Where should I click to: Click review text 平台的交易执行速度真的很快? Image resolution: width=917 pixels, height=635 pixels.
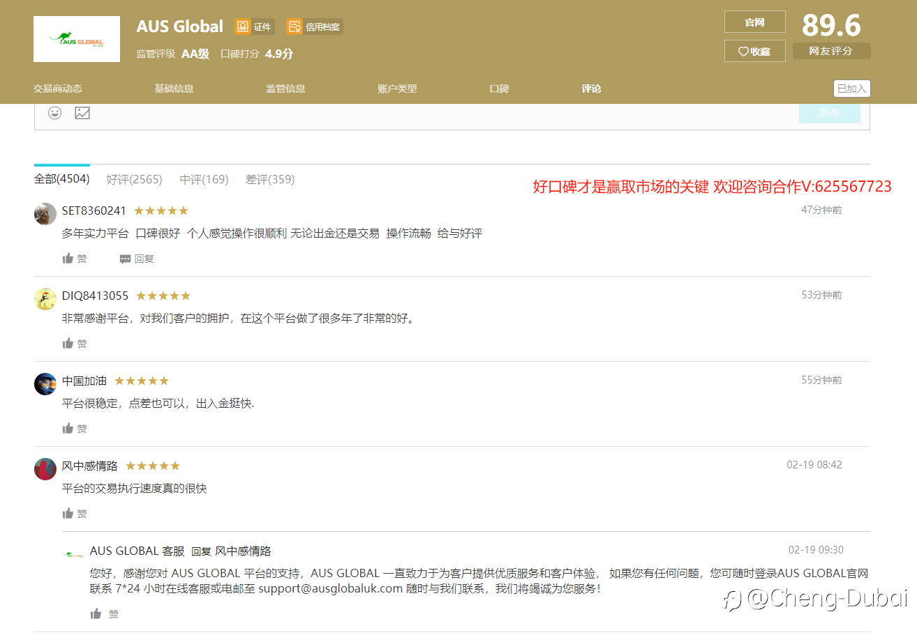click(x=135, y=489)
